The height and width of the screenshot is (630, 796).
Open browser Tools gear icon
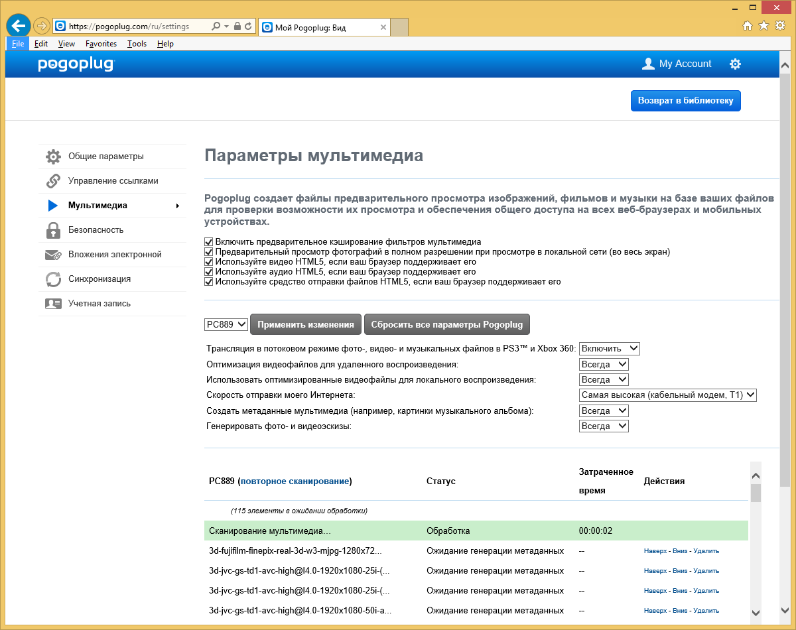(780, 26)
